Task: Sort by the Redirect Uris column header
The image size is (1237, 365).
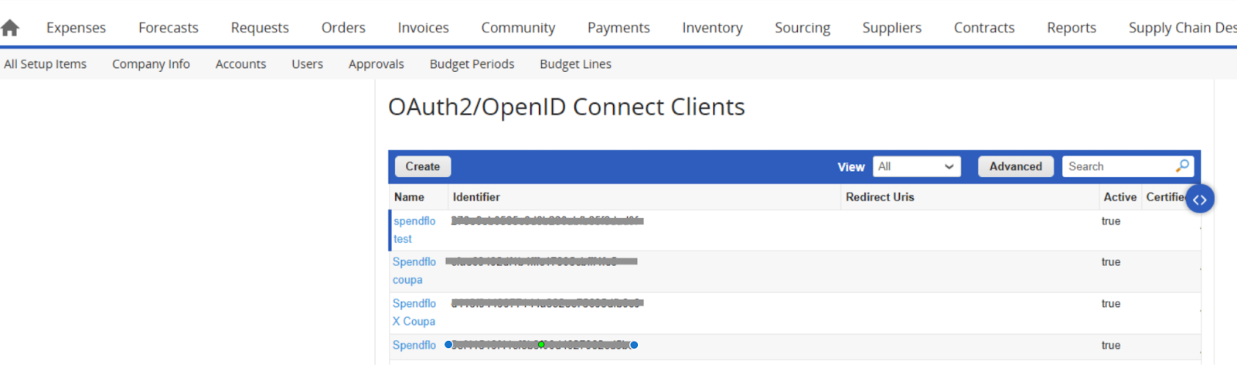Action: [x=880, y=197]
